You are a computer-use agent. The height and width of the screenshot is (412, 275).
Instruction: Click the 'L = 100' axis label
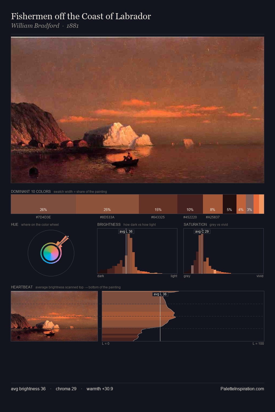[258, 344]
